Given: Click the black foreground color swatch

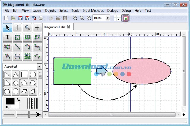Looking at the screenshot, I should click(10, 101).
